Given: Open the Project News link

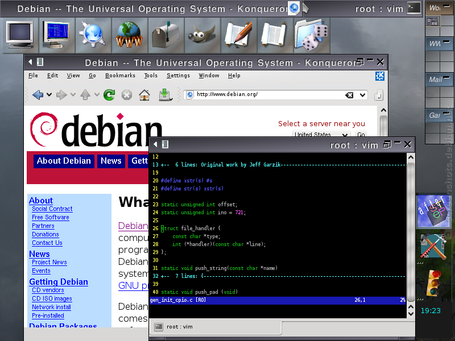Looking at the screenshot, I should point(49,262).
